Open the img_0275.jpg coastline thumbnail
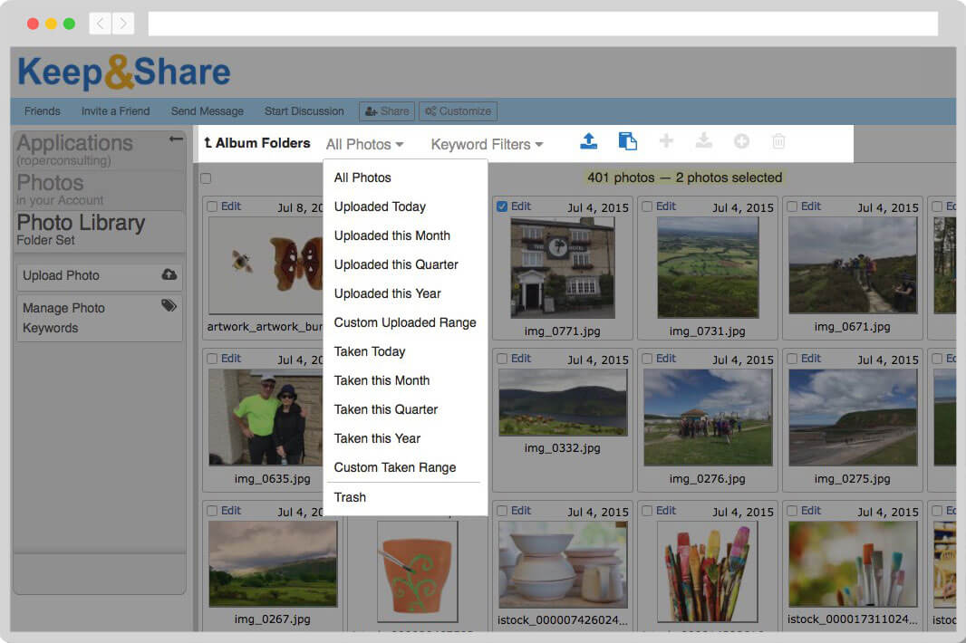 (853, 417)
